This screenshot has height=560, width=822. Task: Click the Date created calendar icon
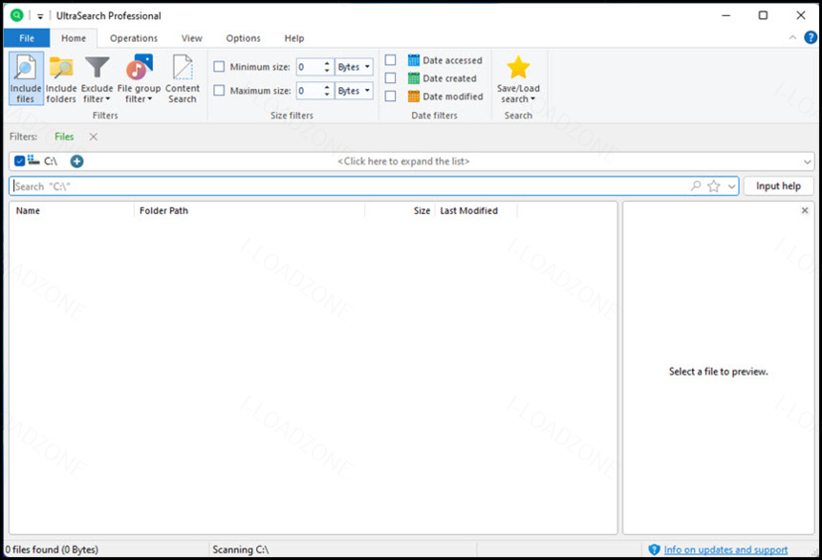click(x=414, y=78)
